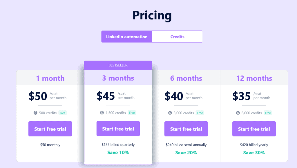Click the Save 10% label
Image resolution: width=297 pixels, height=168 pixels.
point(118,152)
